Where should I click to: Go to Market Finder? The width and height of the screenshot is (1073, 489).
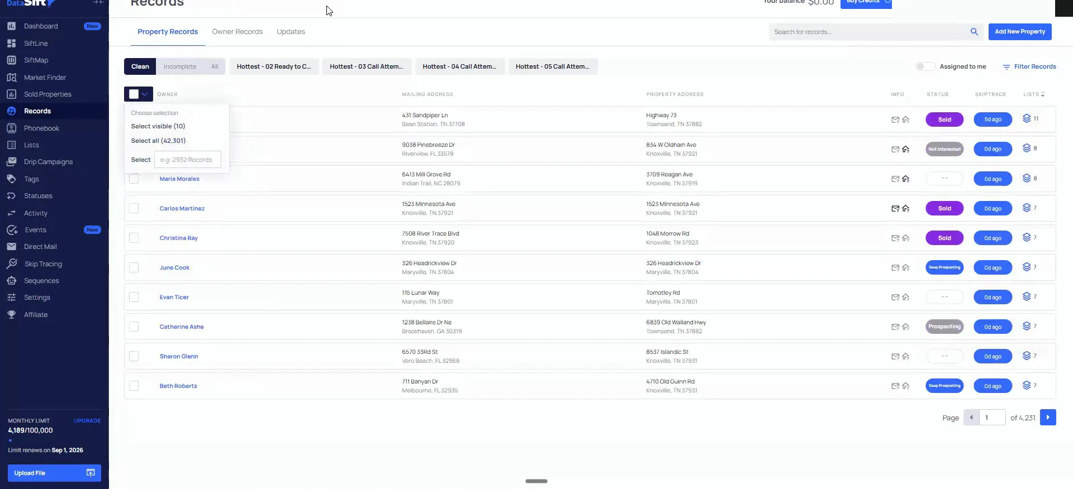pyautogui.click(x=45, y=78)
